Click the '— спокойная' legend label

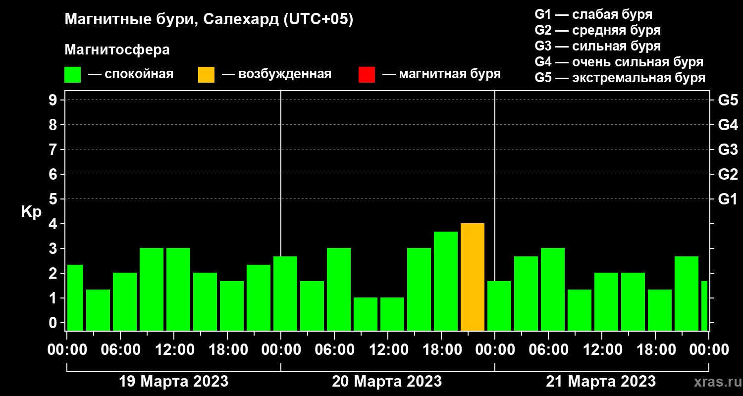click(131, 75)
